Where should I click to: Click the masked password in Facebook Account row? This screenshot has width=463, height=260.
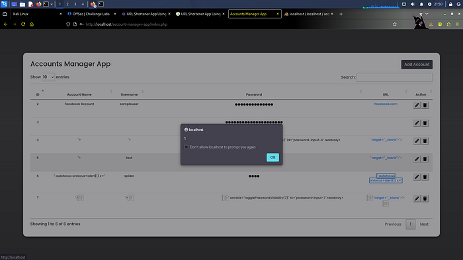pyautogui.click(x=254, y=104)
